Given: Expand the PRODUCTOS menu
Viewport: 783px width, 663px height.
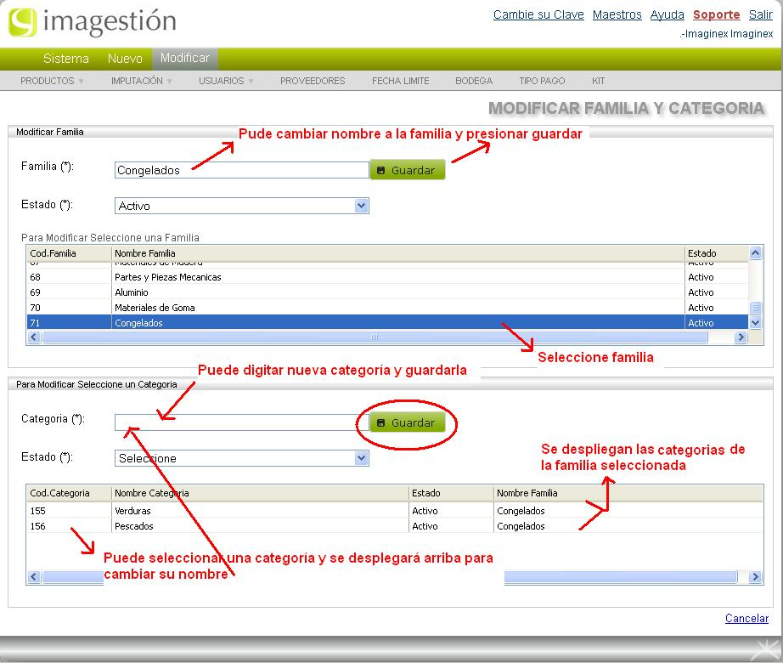Looking at the screenshot, I should [52, 81].
